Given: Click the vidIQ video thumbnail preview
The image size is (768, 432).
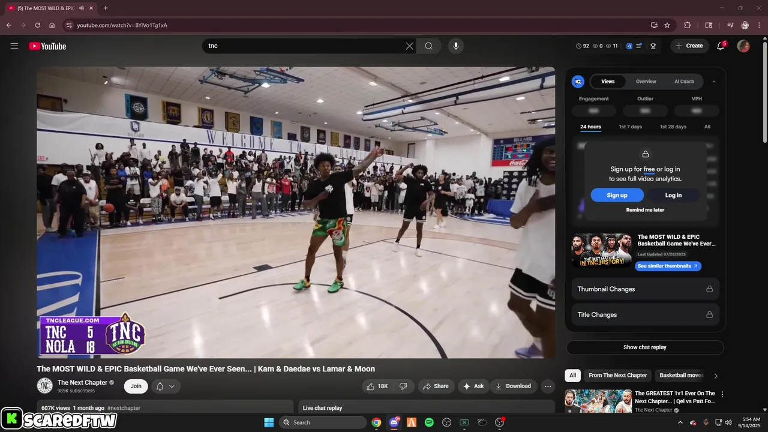Looking at the screenshot, I should click(601, 250).
